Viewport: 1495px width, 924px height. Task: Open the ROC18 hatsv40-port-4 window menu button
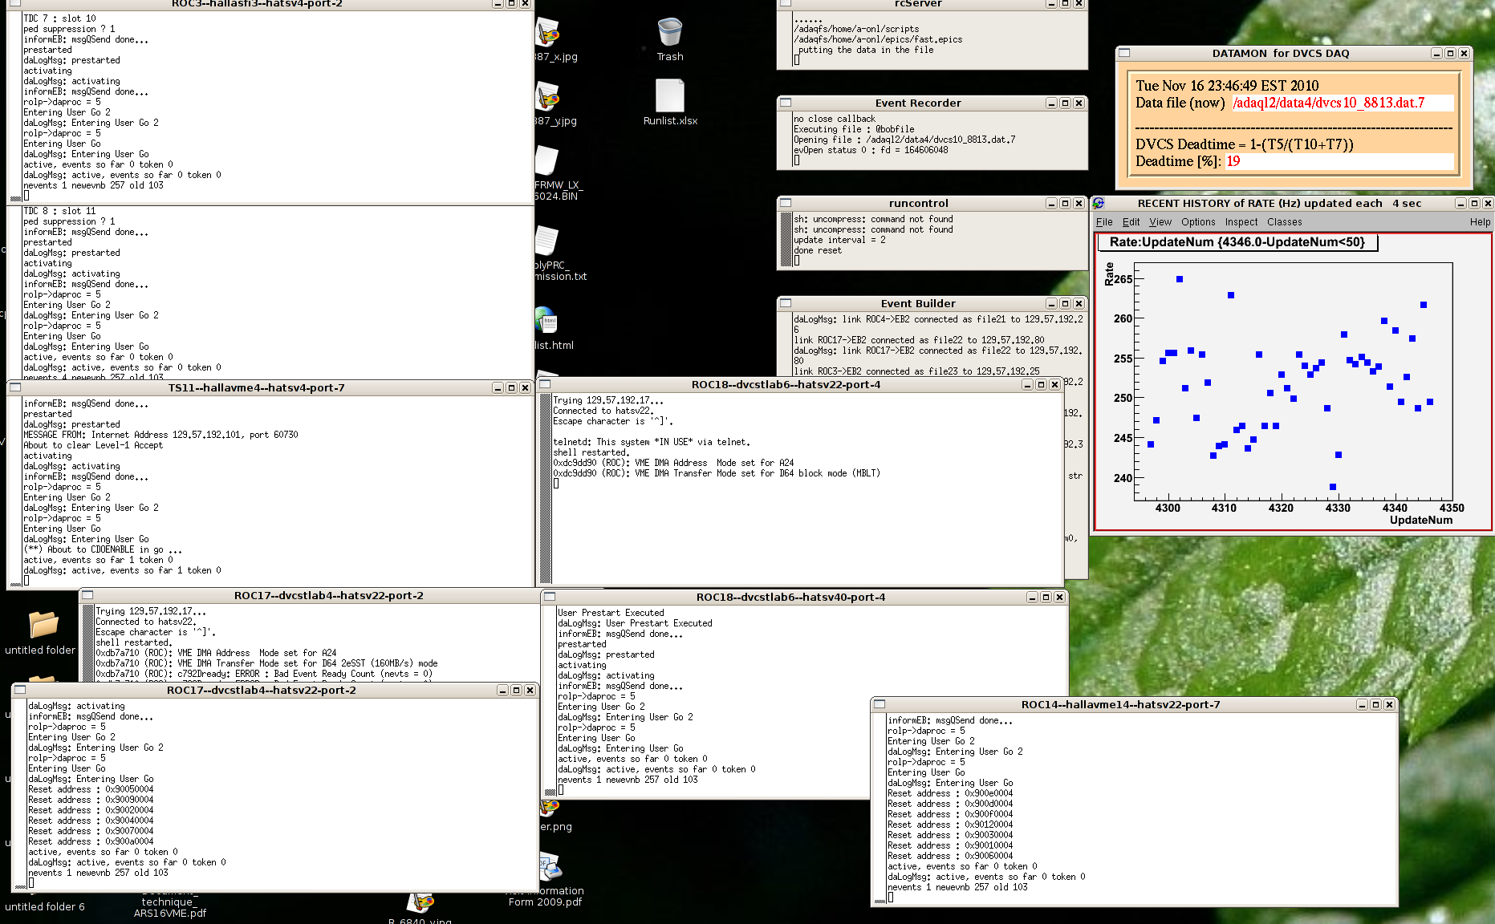coord(550,597)
